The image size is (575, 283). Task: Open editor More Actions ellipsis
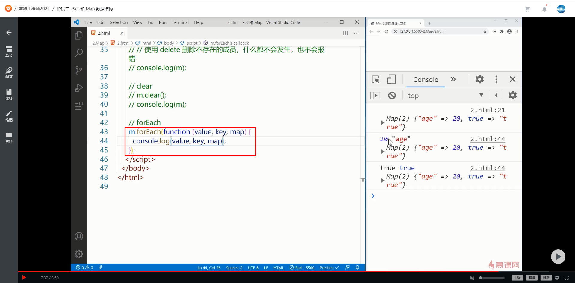click(356, 33)
